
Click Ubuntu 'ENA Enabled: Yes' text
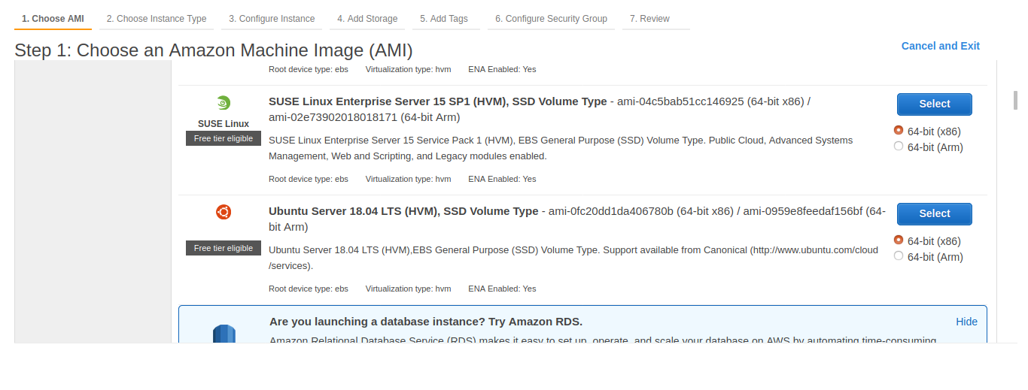coord(502,289)
